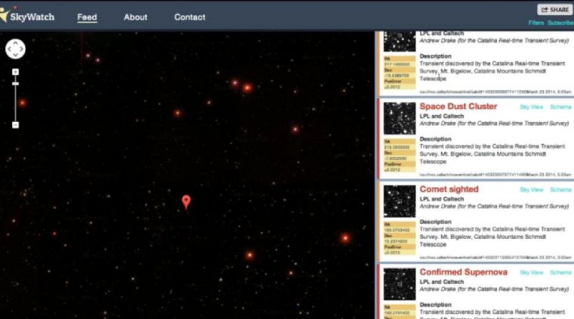
Task: Zoom in with the plus button
Action: coord(16,72)
